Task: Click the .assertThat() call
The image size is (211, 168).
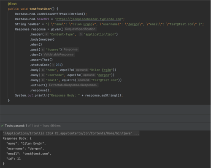Action: [x=41, y=60]
